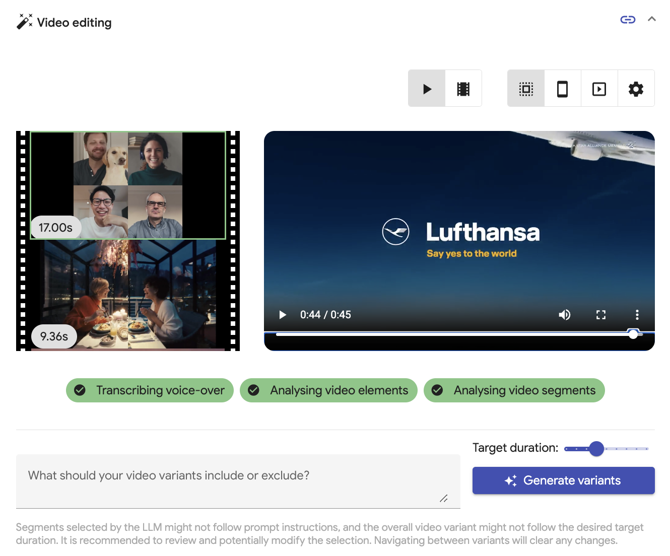Open the video player three-dot menu
Screen dimensions: 670x556
[637, 315]
